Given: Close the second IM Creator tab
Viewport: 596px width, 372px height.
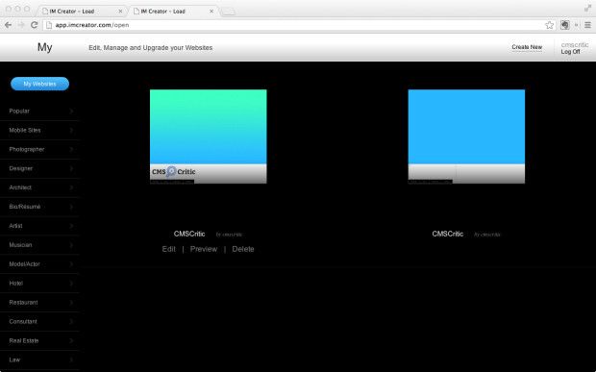Looking at the screenshot, I should pyautogui.click(x=211, y=12).
